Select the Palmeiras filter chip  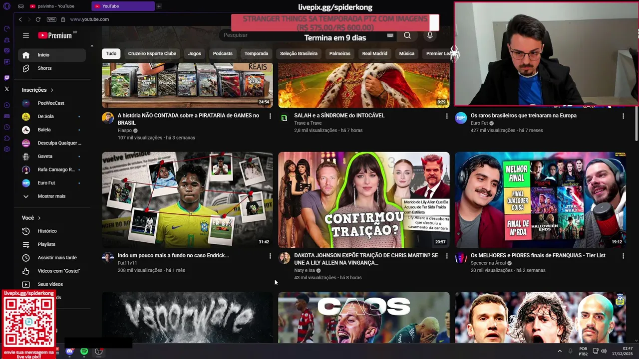[340, 53]
